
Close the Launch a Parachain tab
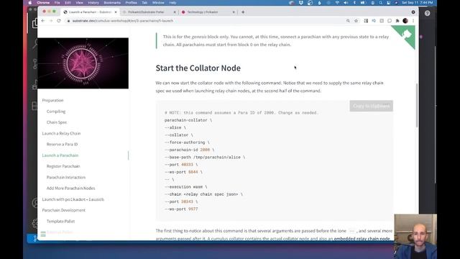point(116,12)
